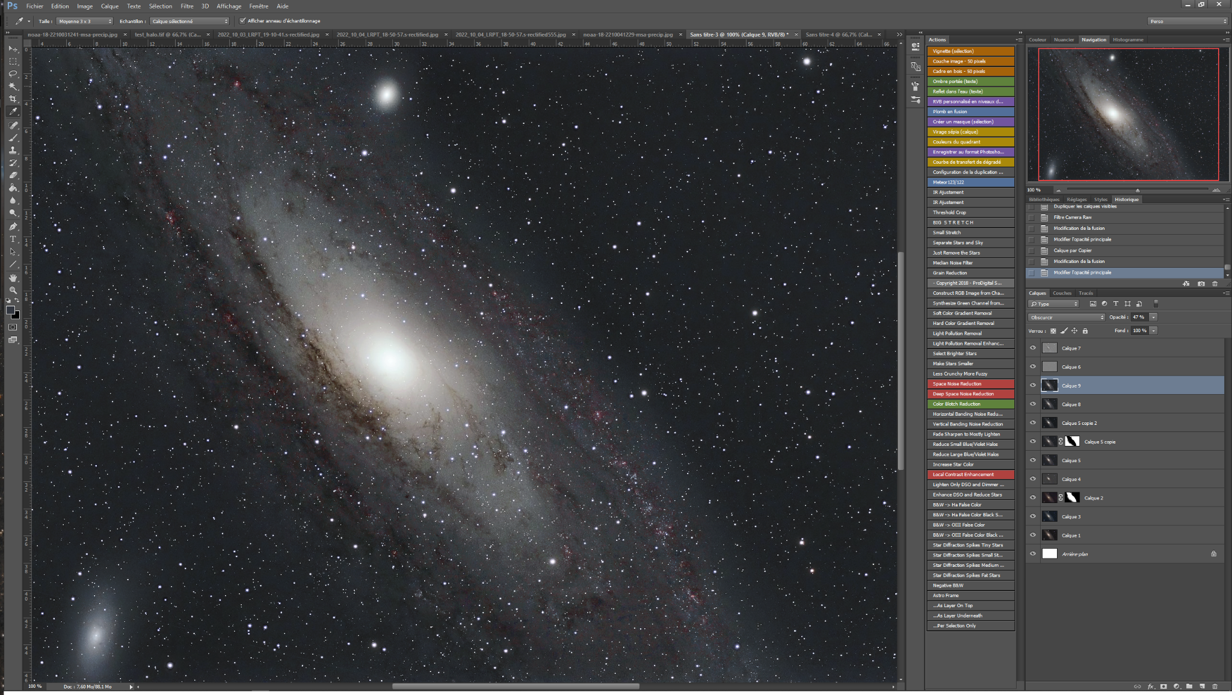Open the Affichage menu
Image resolution: width=1232 pixels, height=695 pixels.
[x=229, y=6]
